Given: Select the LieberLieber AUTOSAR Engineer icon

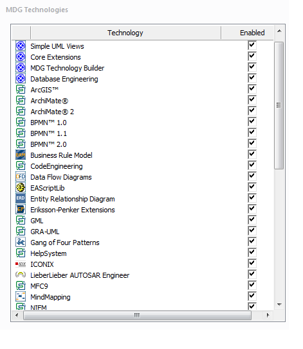Looking at the screenshot, I should [21, 275].
